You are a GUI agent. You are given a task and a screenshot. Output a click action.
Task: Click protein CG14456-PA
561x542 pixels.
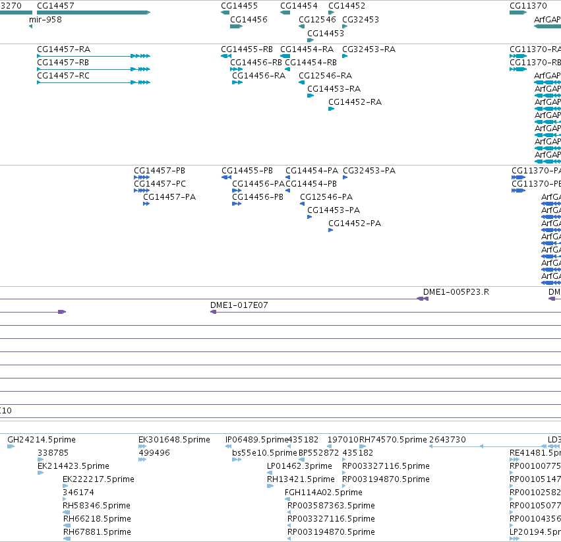coord(258,183)
